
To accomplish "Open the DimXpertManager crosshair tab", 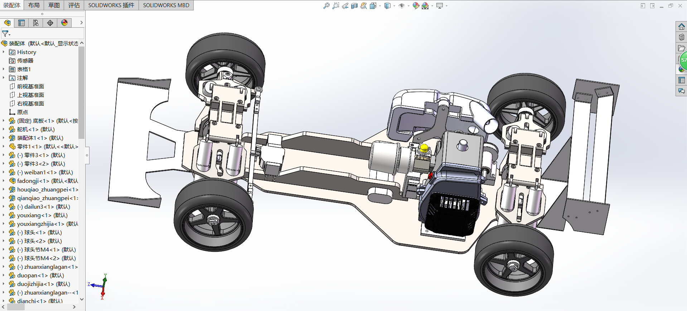I will coord(50,23).
